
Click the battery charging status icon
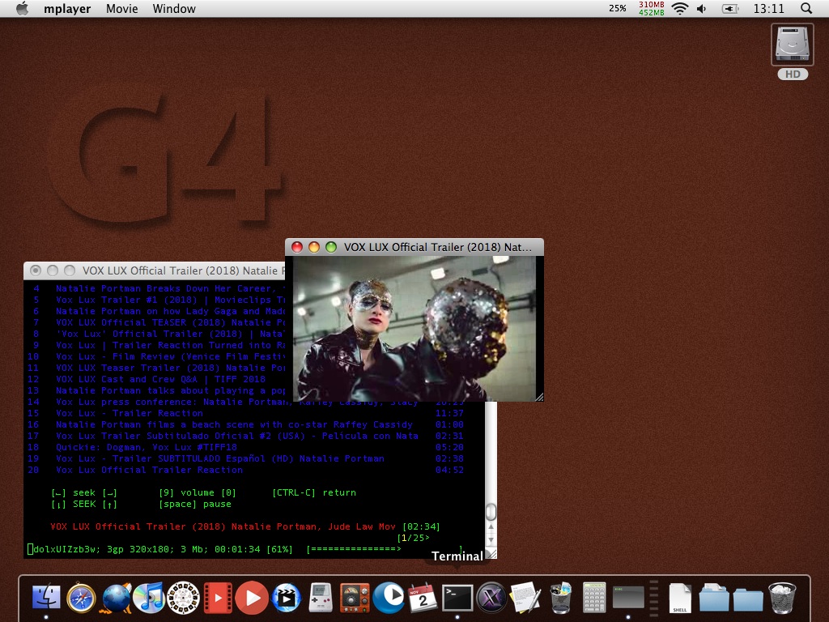pyautogui.click(x=730, y=8)
